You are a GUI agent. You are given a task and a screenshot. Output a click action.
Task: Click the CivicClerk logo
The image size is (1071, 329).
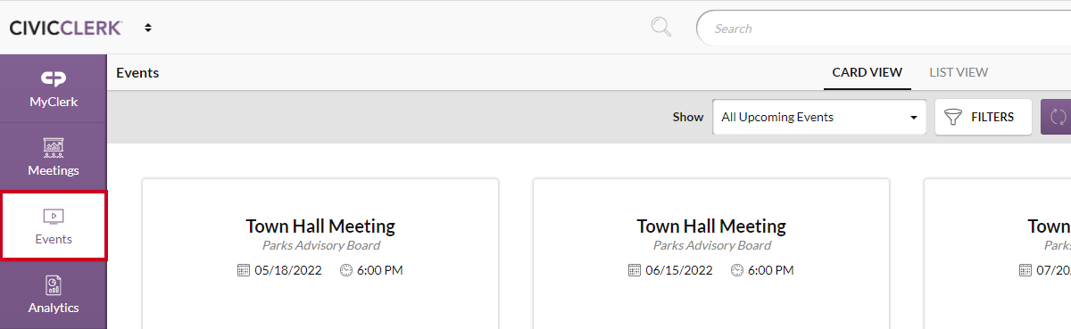[66, 28]
